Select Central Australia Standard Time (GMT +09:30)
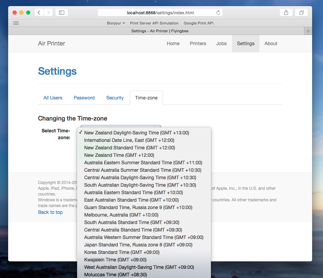 (x=144, y=230)
